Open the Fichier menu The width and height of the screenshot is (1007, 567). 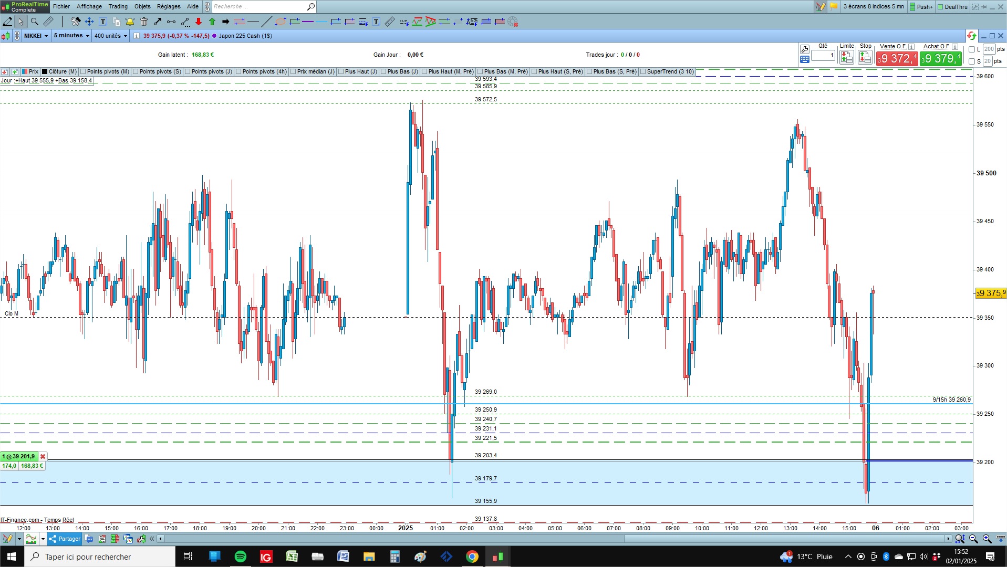[61, 6]
